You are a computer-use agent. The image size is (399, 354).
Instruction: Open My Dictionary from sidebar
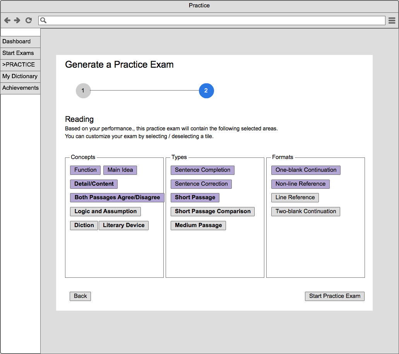[21, 77]
